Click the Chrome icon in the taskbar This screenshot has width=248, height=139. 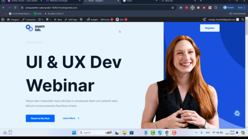point(167,133)
